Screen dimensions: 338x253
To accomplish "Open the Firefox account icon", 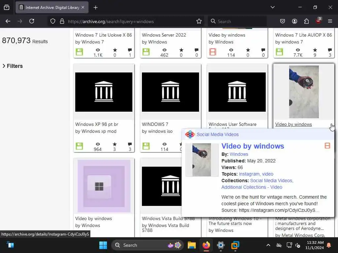I will (x=294, y=21).
